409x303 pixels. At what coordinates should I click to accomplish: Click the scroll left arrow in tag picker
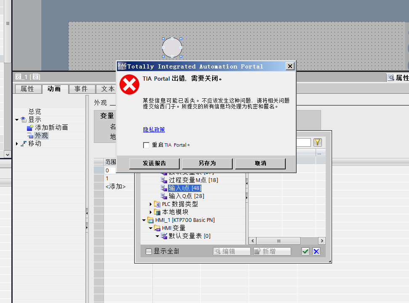(x=252, y=241)
